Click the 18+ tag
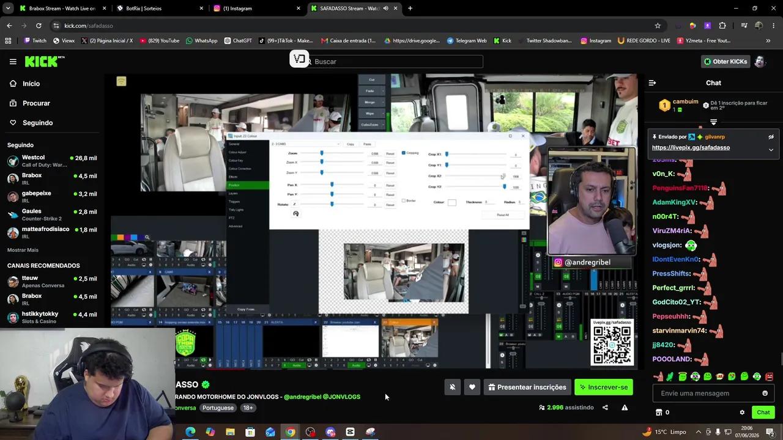This screenshot has width=783, height=440. tap(248, 408)
